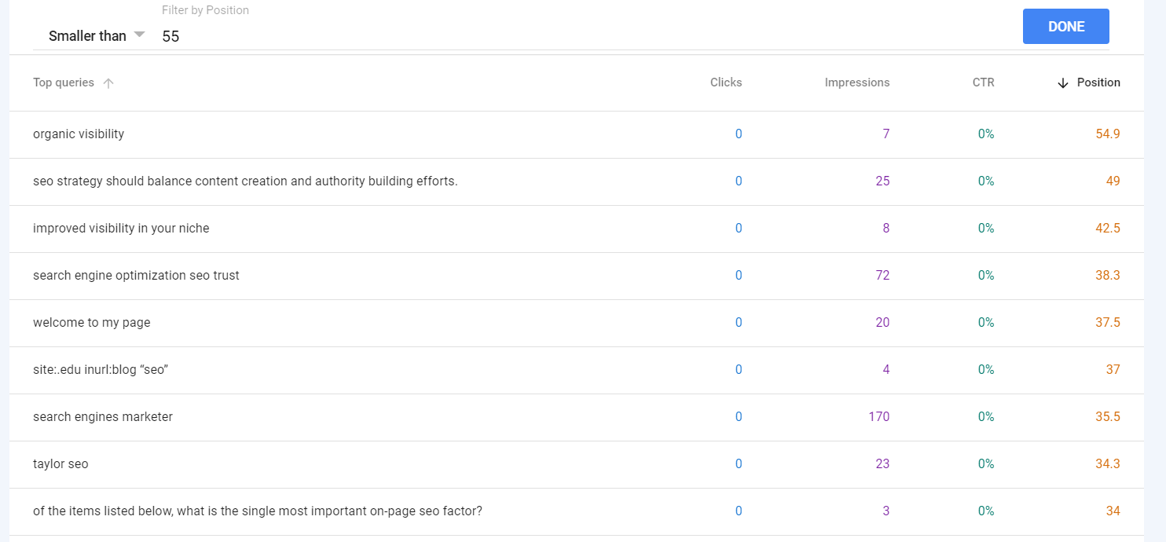Click the DONE button
This screenshot has height=542, width=1166.
pyautogui.click(x=1065, y=27)
